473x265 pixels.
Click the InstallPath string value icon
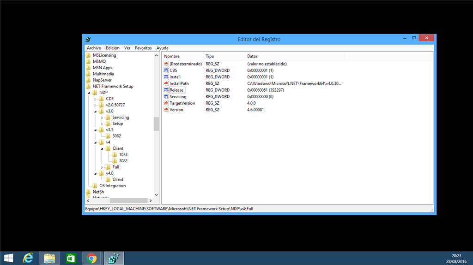pos(166,83)
